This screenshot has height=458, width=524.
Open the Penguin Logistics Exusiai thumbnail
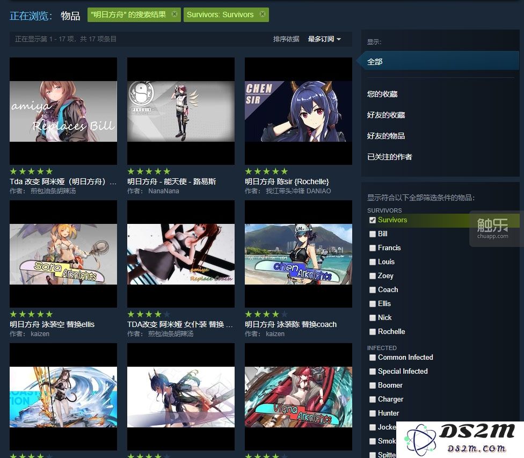coord(181,111)
